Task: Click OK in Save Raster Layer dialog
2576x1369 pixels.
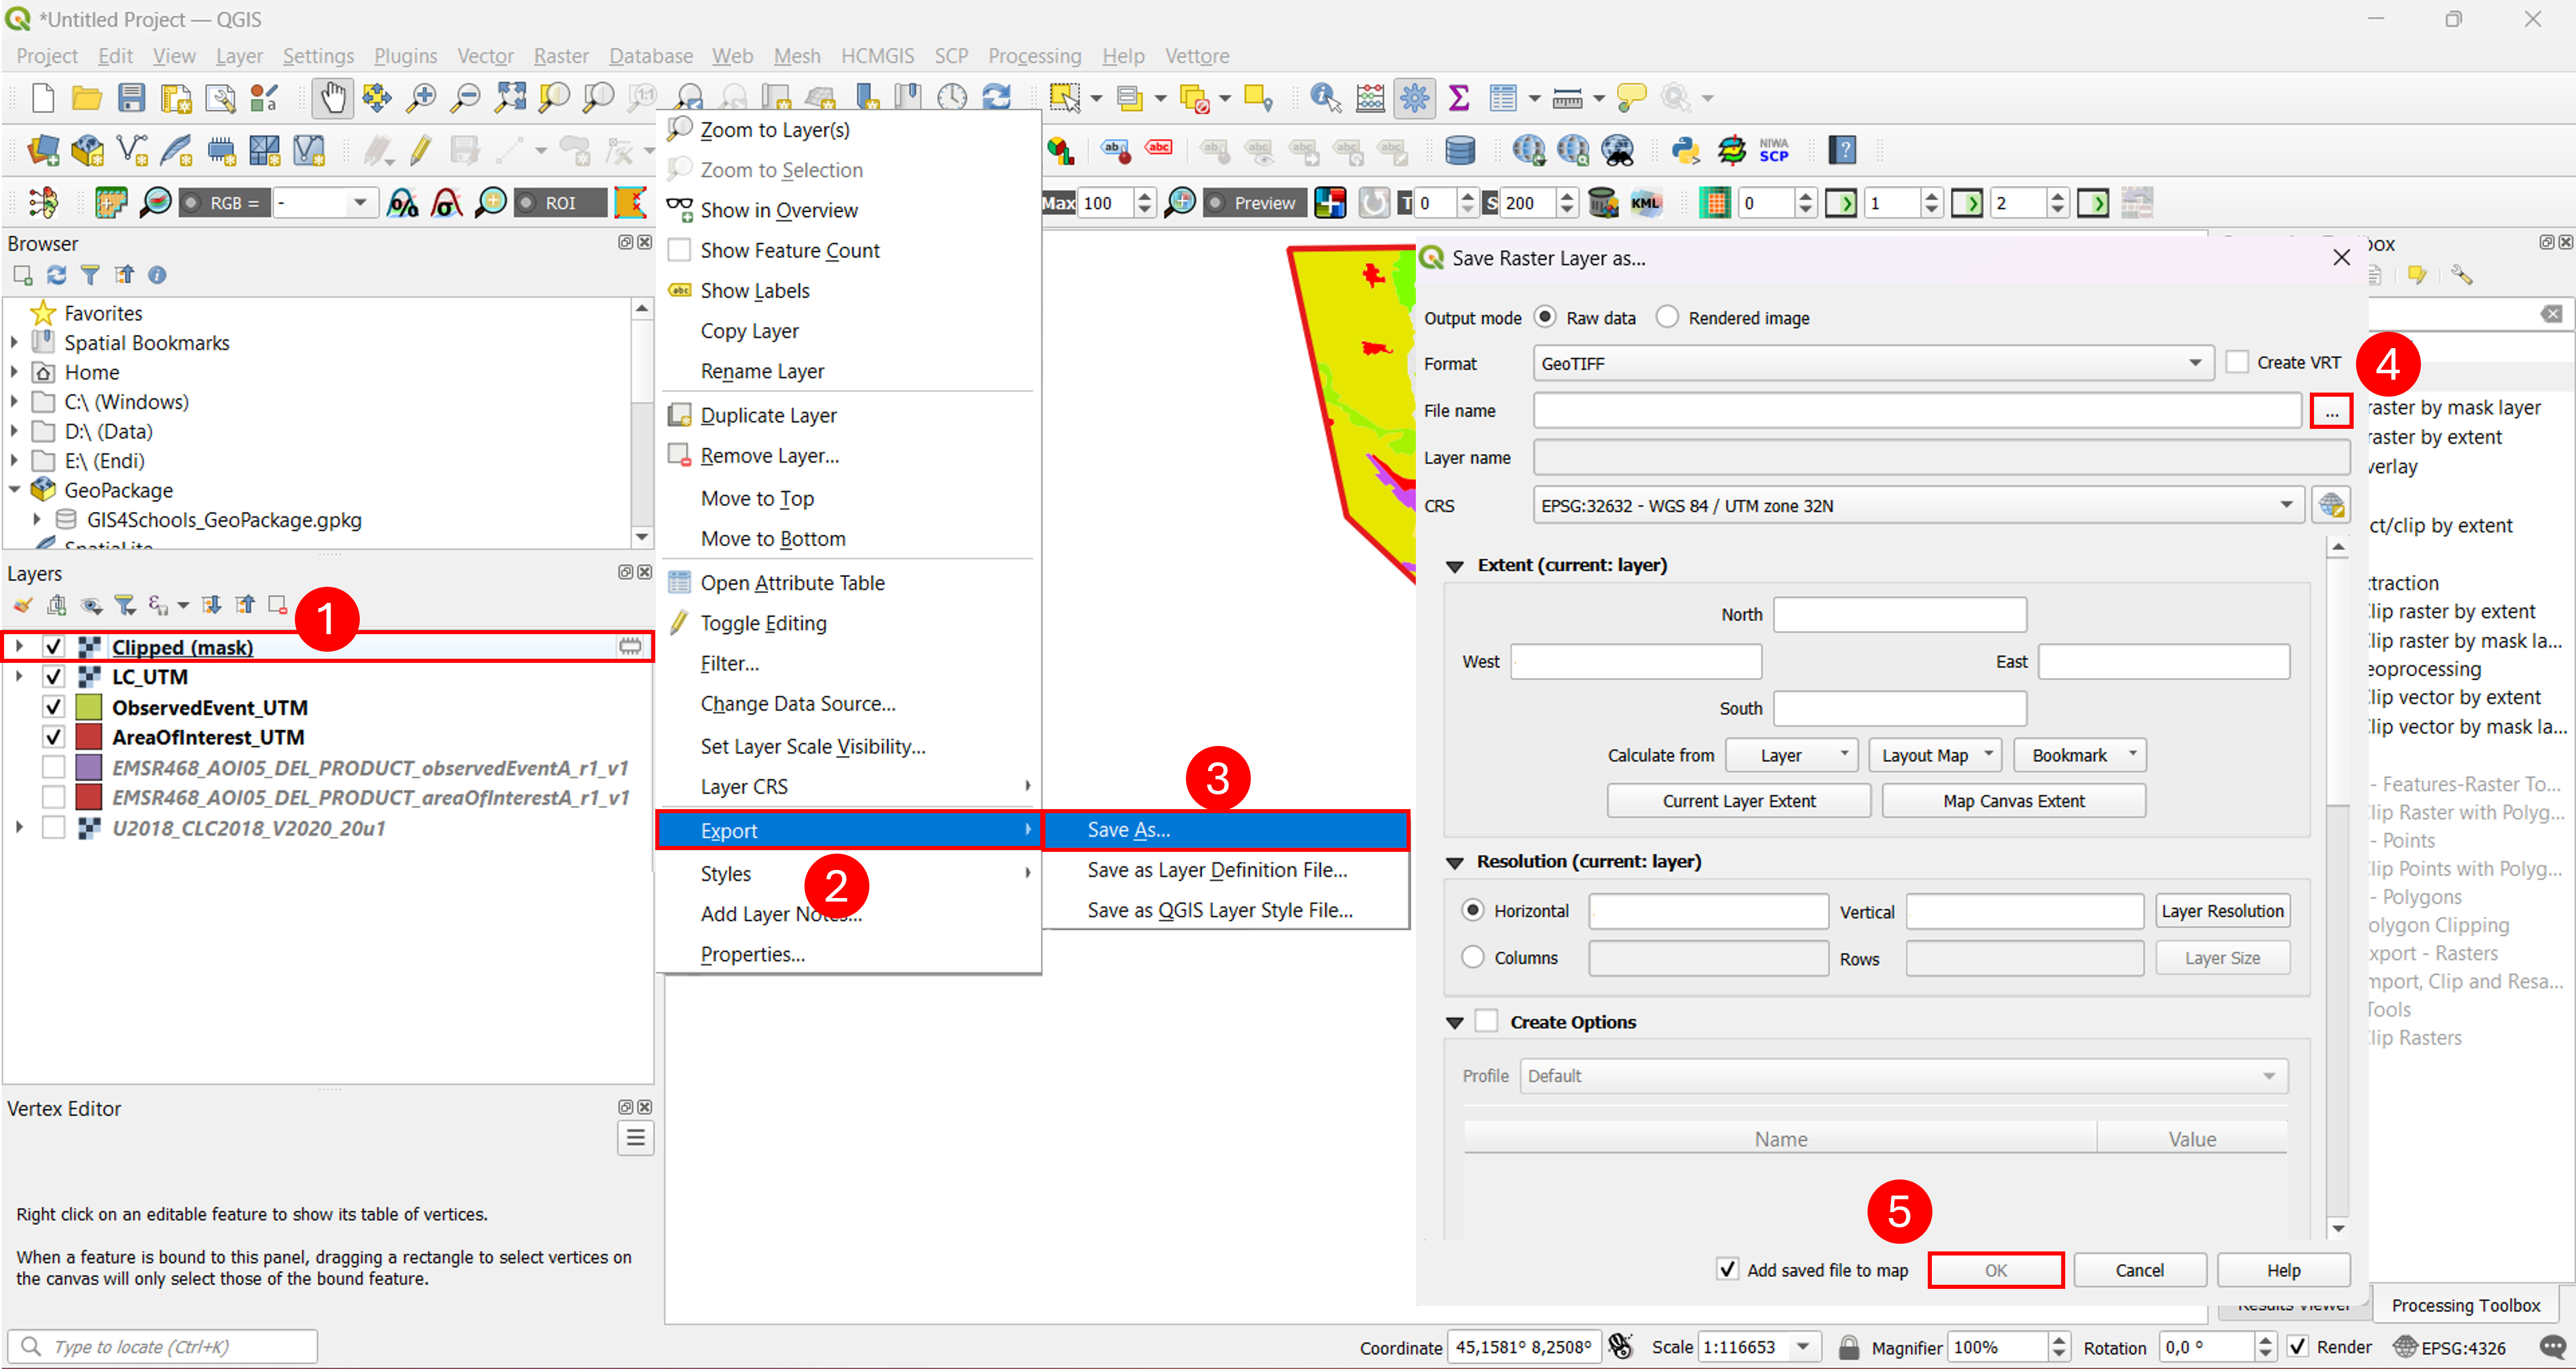Action: click(1995, 1269)
